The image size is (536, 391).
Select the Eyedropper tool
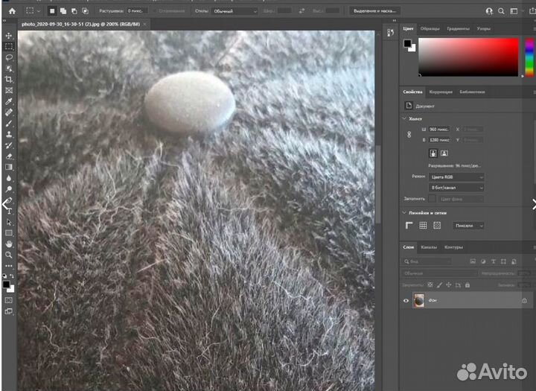pos(9,101)
